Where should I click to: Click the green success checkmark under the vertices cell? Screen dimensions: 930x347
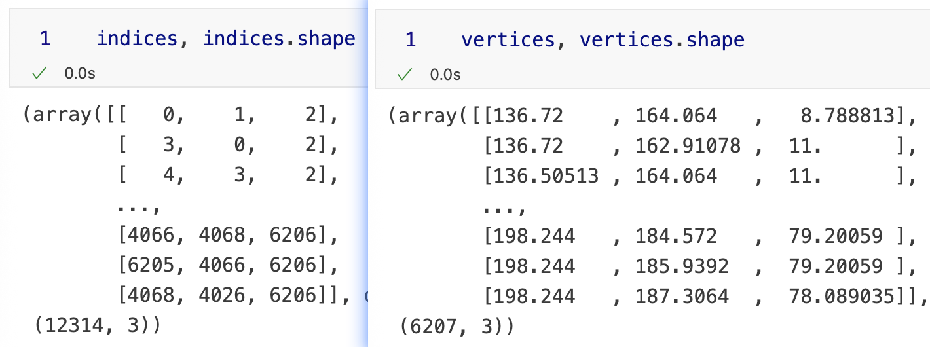(x=406, y=75)
